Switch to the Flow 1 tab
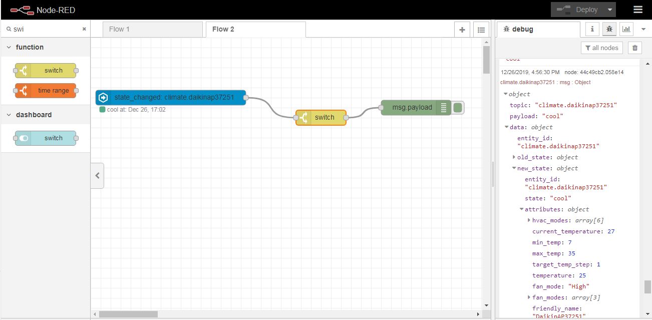The height and width of the screenshot is (320, 652). [153, 29]
